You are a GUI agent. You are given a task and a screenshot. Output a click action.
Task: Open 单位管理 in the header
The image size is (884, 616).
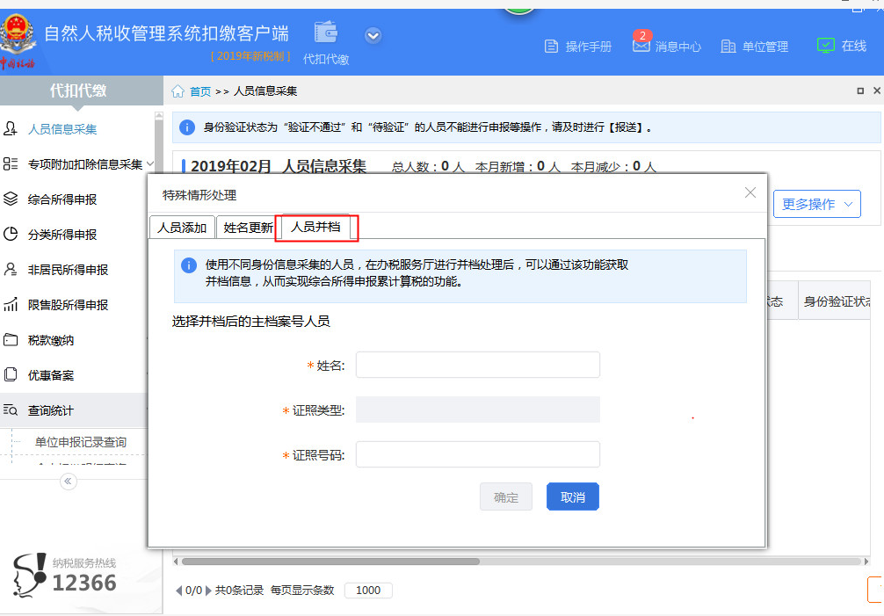[754, 47]
